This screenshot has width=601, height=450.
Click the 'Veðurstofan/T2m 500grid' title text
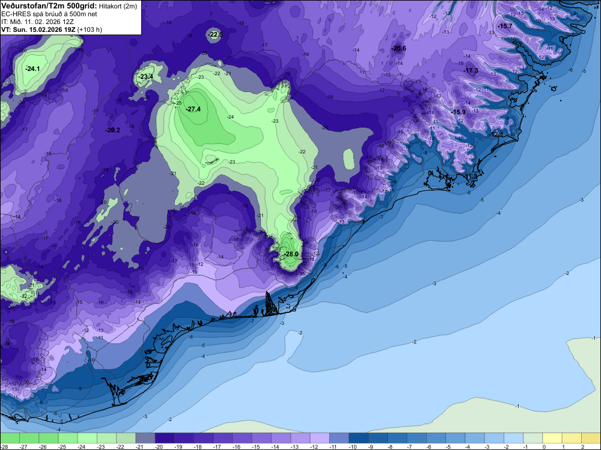pos(49,5)
